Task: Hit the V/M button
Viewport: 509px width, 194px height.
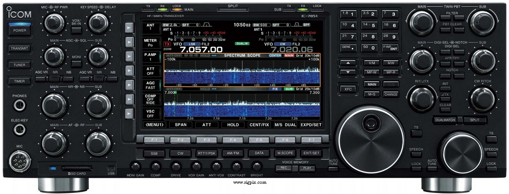Action: (x=371, y=63)
